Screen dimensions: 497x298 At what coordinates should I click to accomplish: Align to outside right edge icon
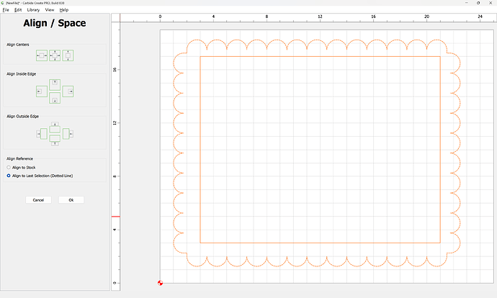(x=68, y=134)
